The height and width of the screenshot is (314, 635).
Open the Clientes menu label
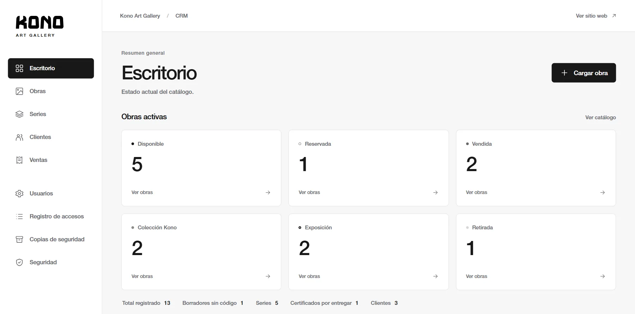(40, 137)
